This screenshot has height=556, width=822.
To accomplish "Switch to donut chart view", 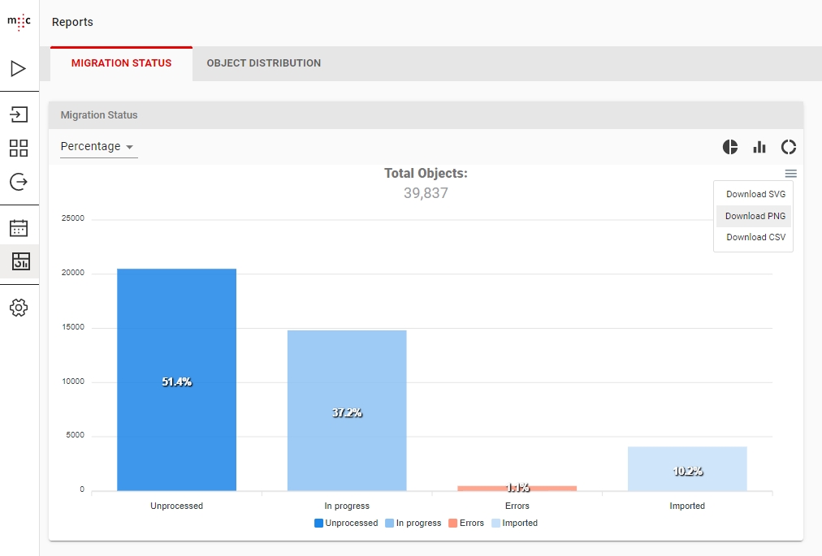I will point(789,147).
